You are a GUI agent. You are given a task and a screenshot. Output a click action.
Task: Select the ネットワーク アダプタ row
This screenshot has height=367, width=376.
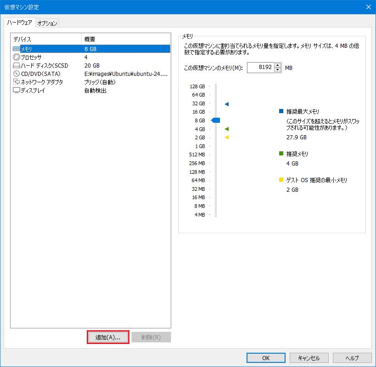91,82
